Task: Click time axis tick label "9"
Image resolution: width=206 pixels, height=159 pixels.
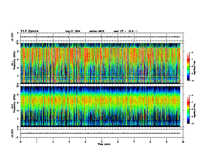Action: 166,142
